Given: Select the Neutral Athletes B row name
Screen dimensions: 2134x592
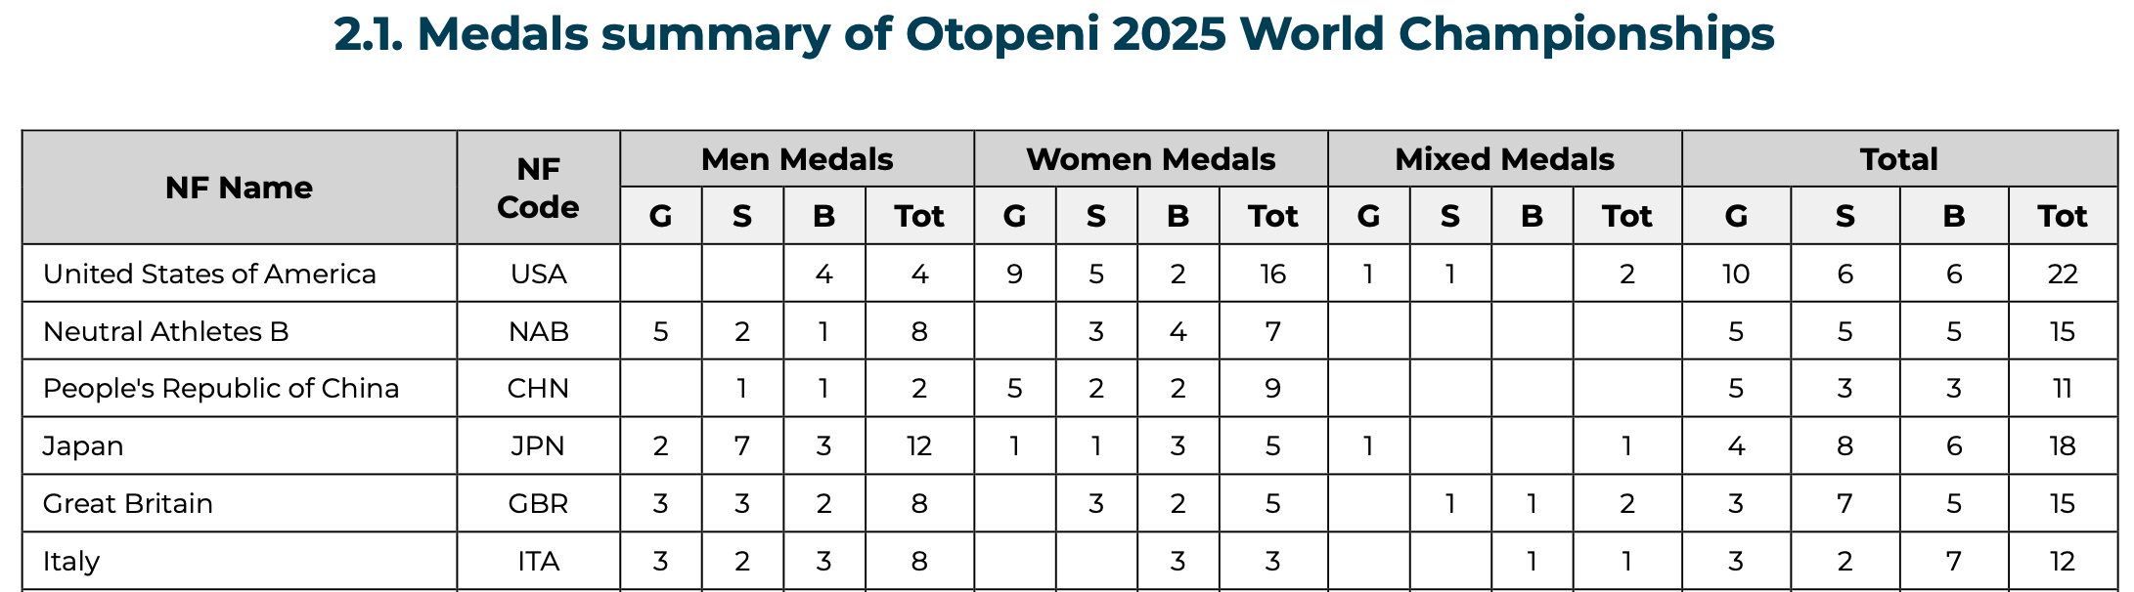Looking at the screenshot, I should coord(166,331).
